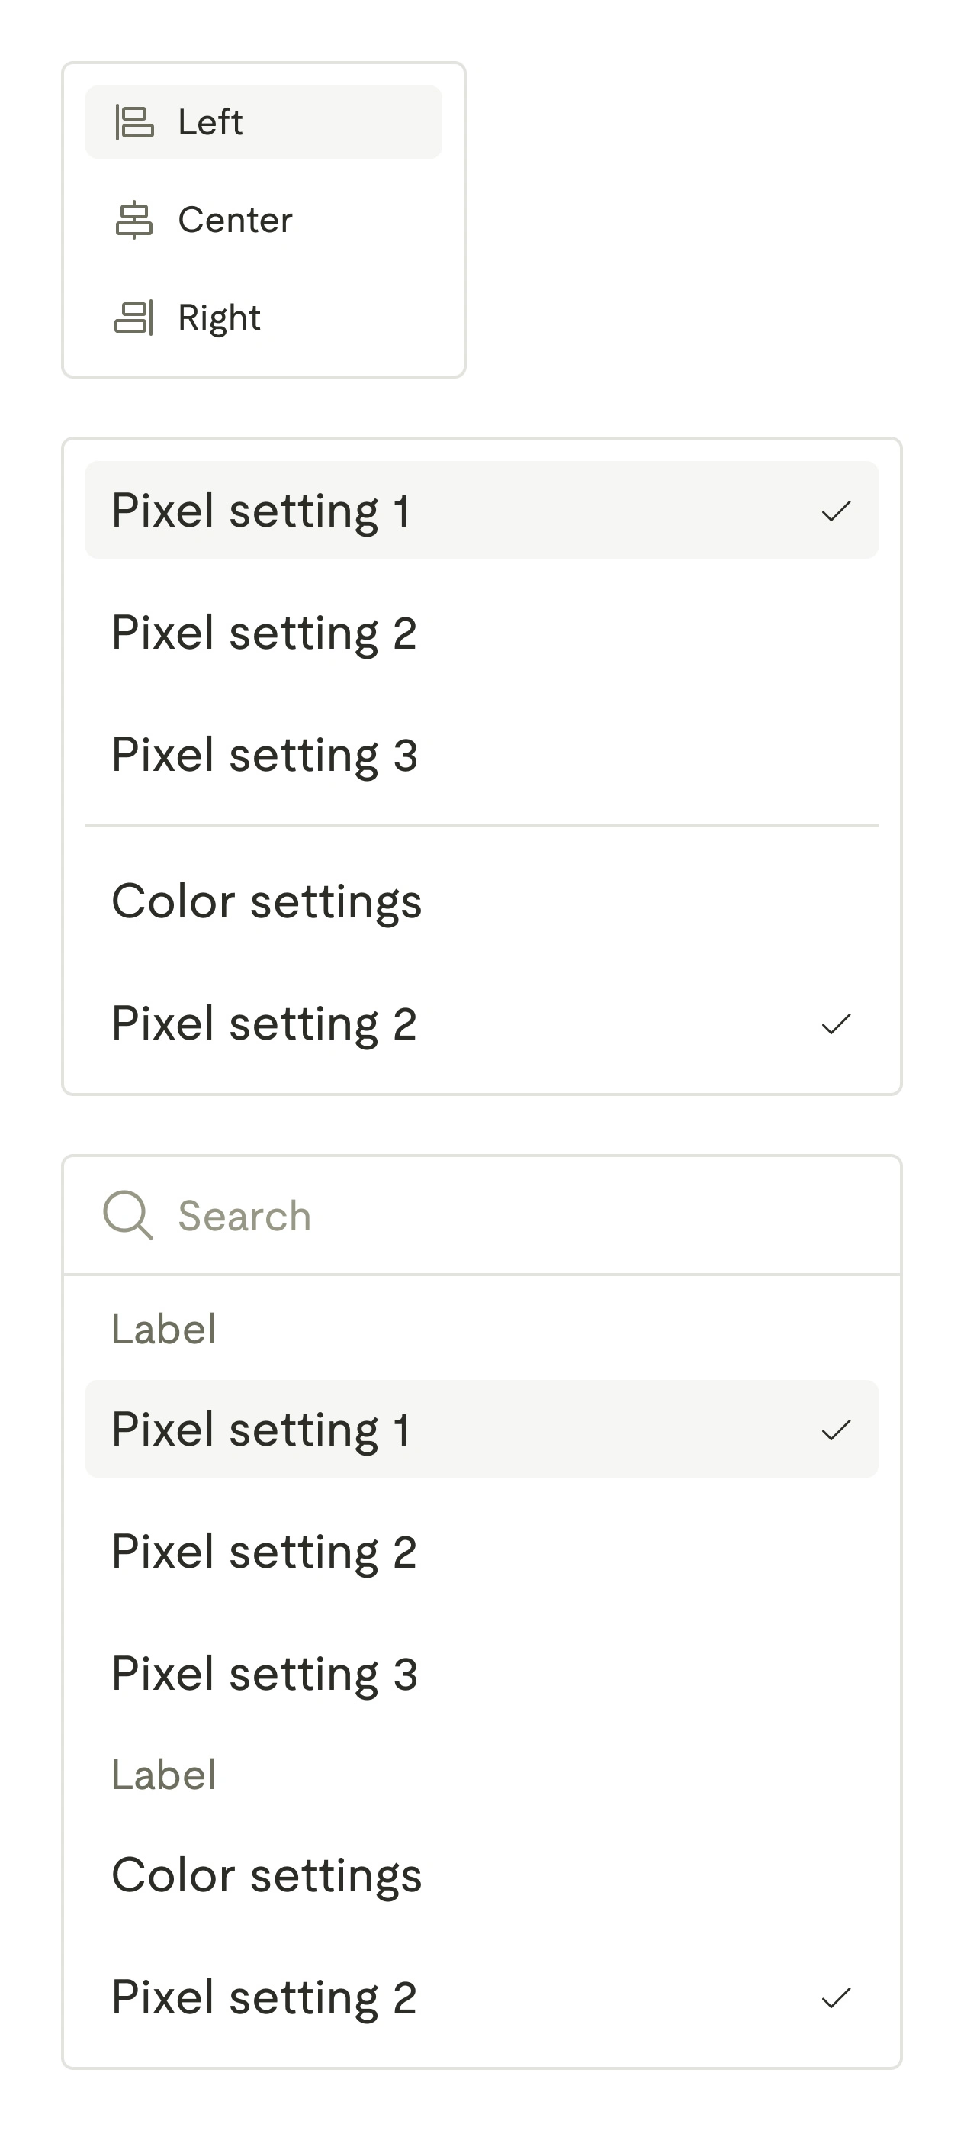Select Pixel setting 2 in the searchable menu
This screenshot has height=2131, width=964.
click(x=265, y=1551)
